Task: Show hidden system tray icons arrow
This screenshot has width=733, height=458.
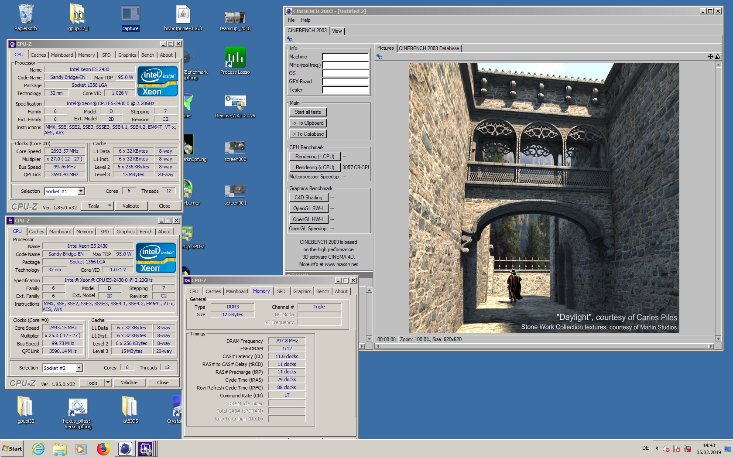Action: pos(657,448)
